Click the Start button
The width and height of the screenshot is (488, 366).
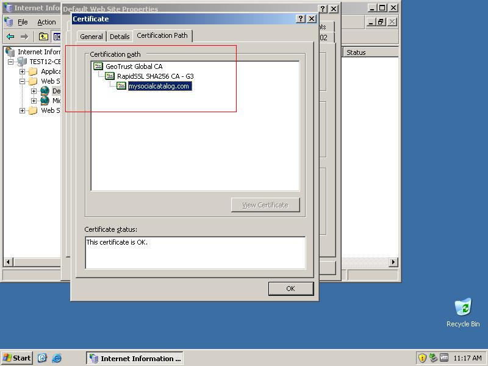point(17,358)
